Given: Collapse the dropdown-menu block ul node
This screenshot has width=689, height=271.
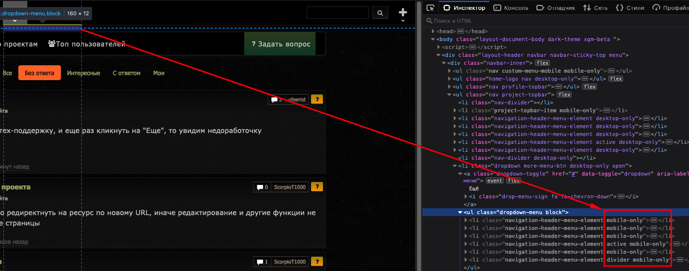Looking at the screenshot, I should pyautogui.click(x=460, y=212).
